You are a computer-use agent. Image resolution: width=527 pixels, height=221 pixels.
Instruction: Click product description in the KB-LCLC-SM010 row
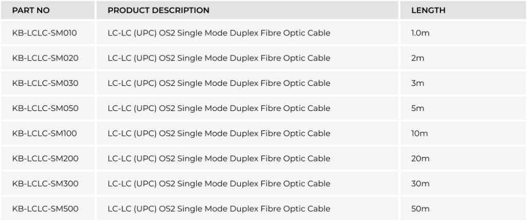(219, 33)
